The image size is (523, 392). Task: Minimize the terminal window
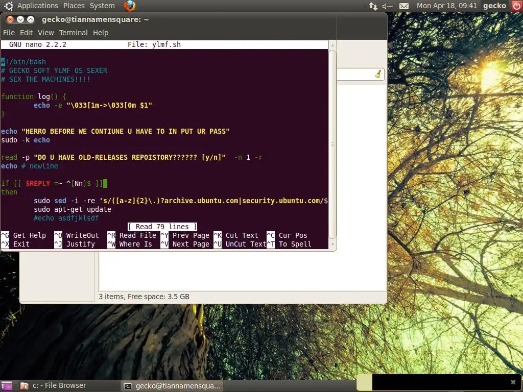(20, 19)
